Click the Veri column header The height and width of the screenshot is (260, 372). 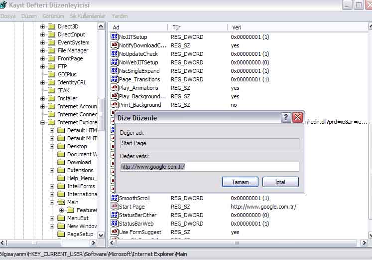click(298, 27)
